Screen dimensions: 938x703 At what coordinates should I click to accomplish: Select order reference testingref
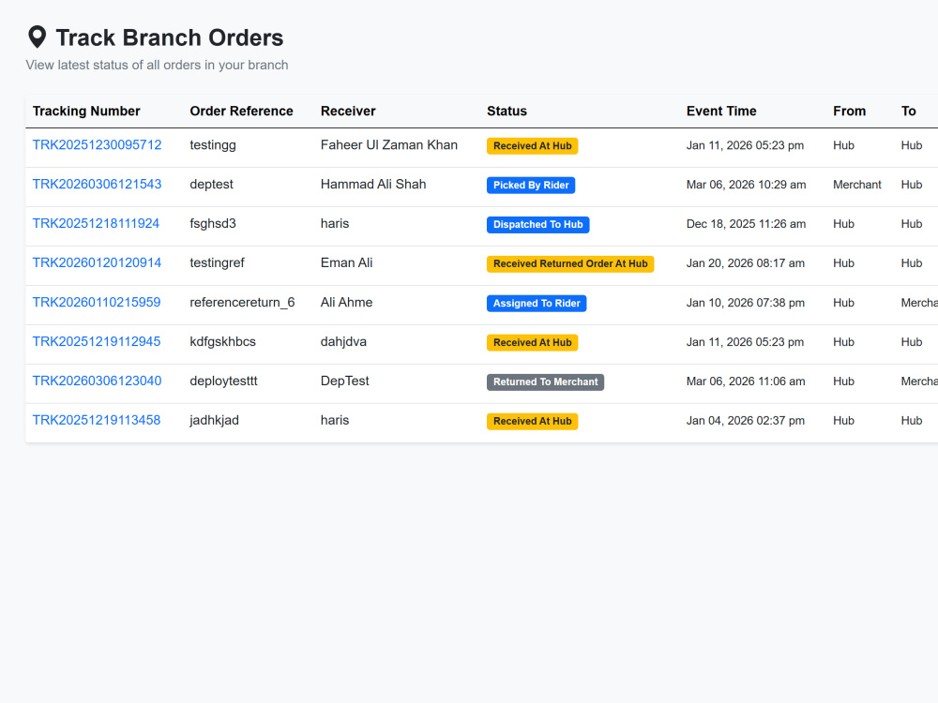pos(218,263)
